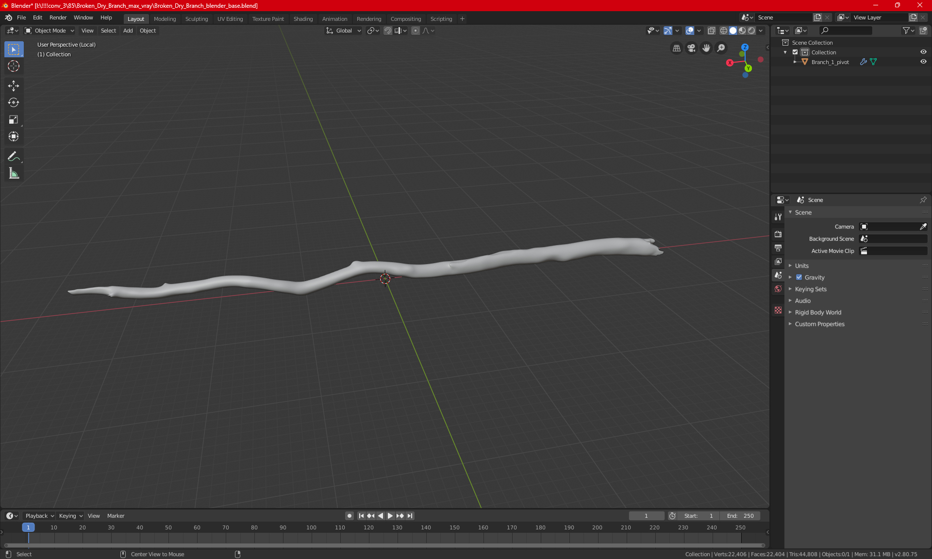Viewport: 932px width, 559px height.
Task: Click the eyedropper next to Camera field
Action: pyautogui.click(x=923, y=227)
